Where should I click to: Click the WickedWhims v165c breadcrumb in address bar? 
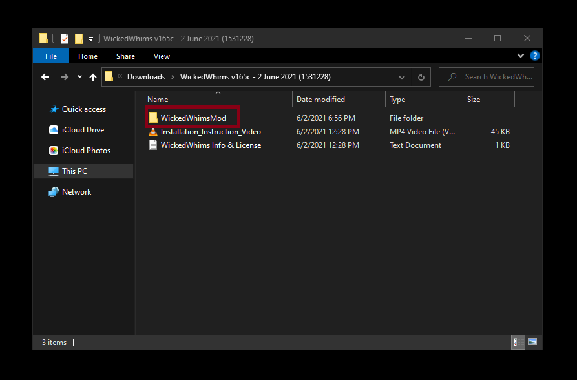point(255,77)
